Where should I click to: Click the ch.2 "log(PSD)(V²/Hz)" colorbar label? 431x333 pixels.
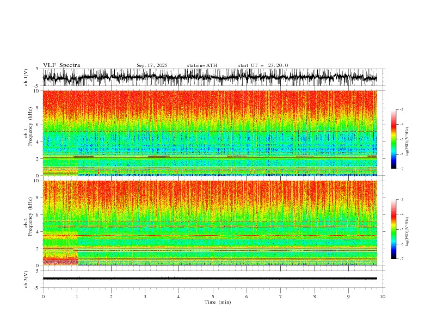pos(407,232)
